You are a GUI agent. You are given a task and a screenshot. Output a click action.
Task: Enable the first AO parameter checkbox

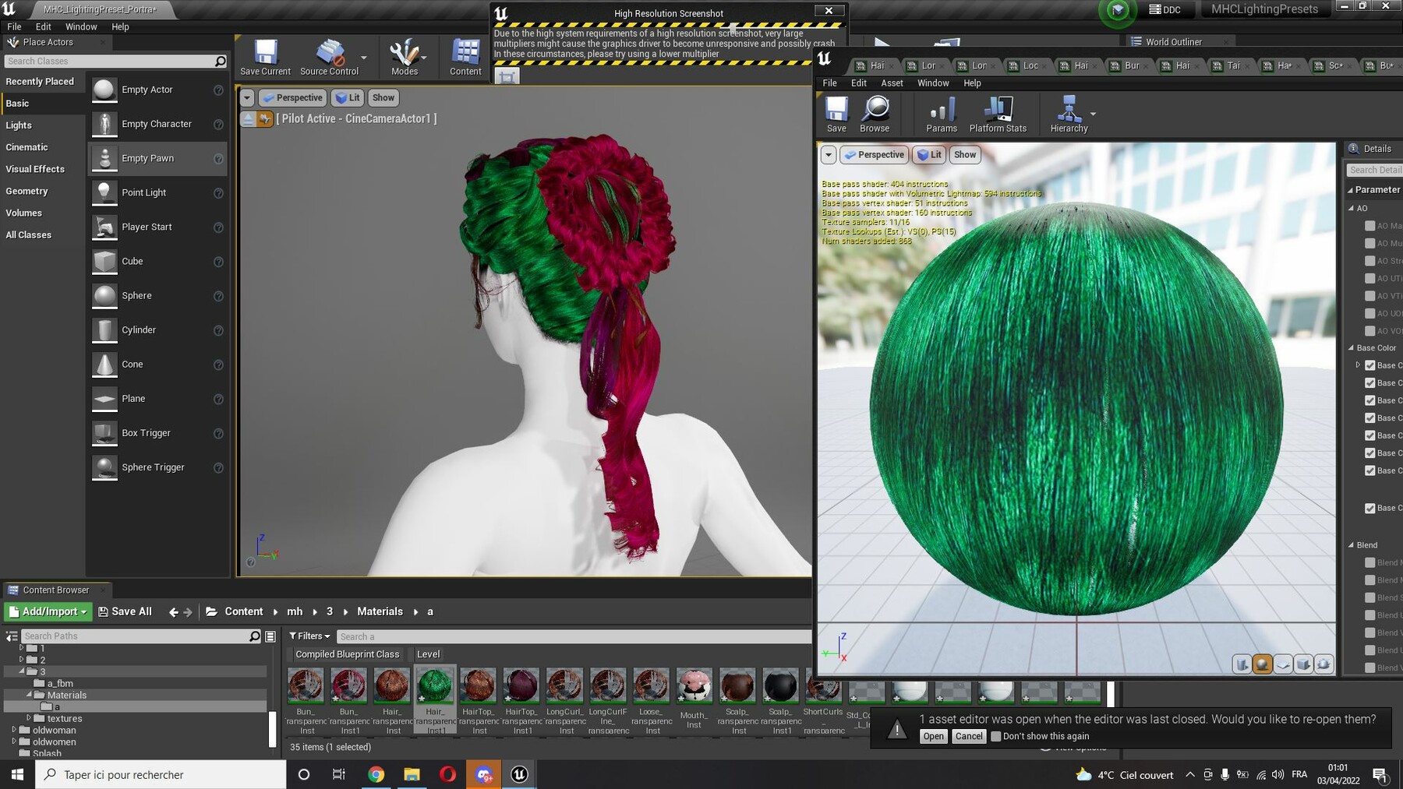(1369, 226)
